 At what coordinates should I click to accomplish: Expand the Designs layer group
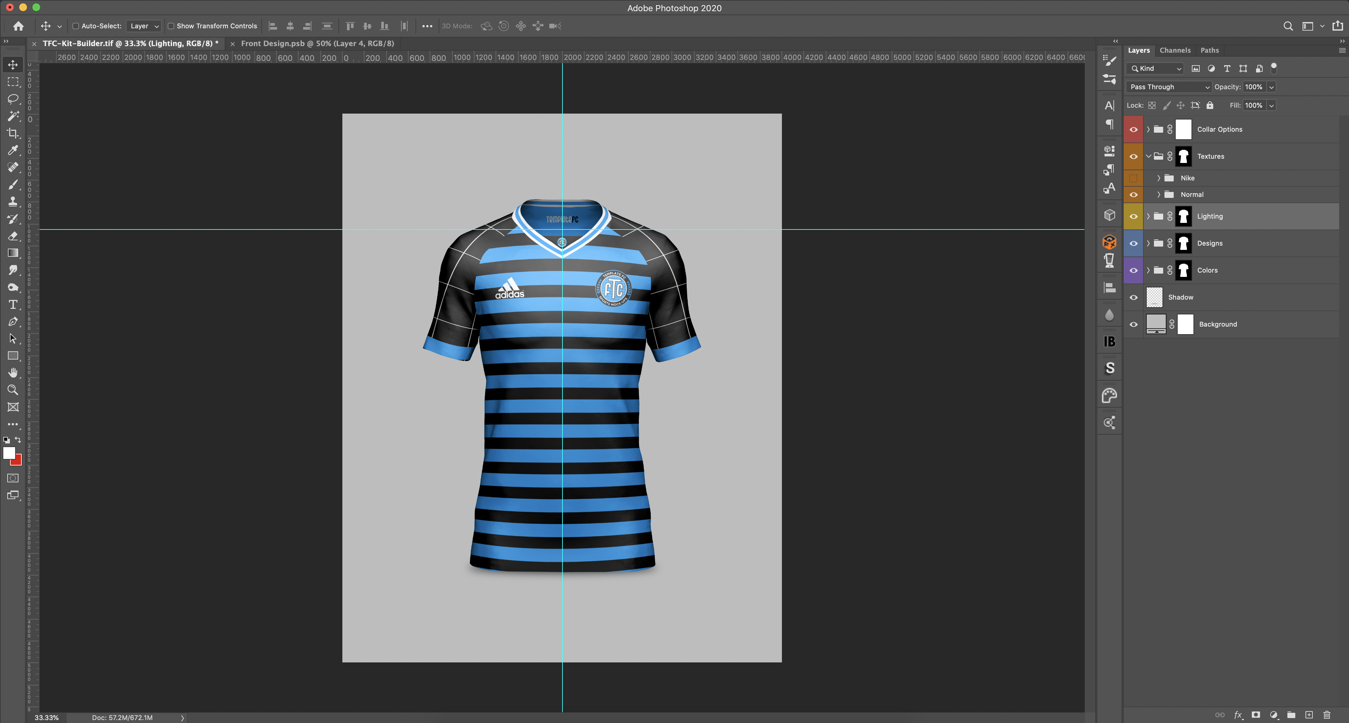1148,243
